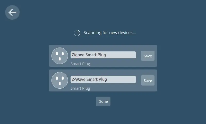Finish adding devices with Done

pos(103,102)
